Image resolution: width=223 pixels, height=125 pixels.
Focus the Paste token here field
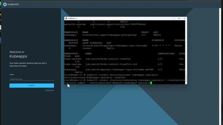32,79
